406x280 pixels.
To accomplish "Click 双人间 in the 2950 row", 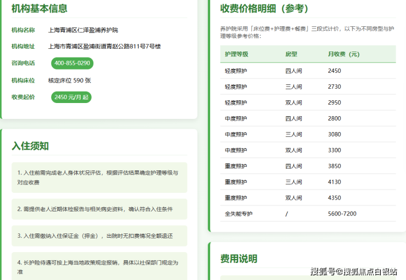I will [x=294, y=102].
